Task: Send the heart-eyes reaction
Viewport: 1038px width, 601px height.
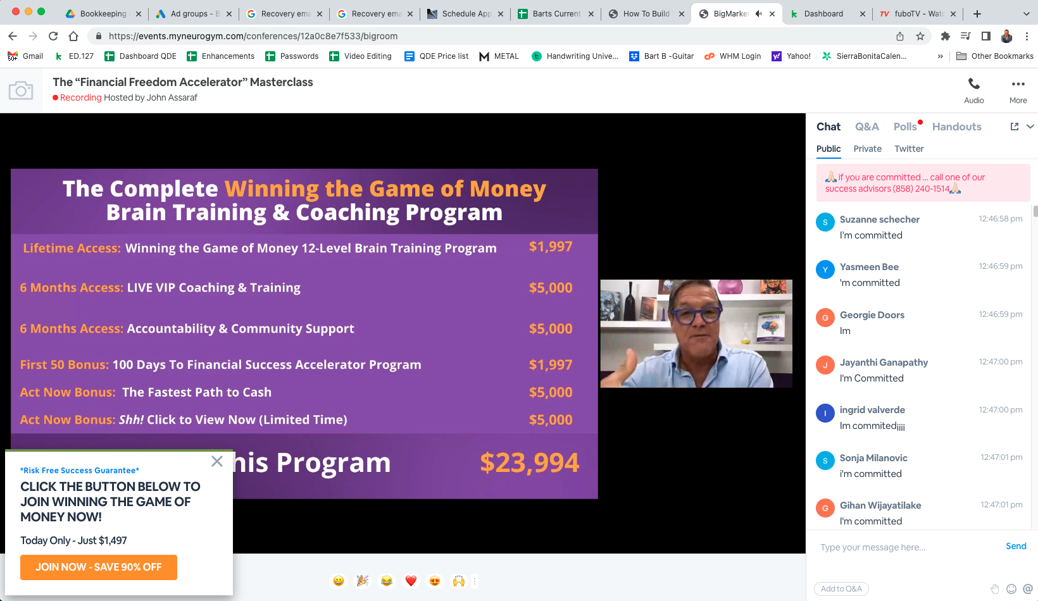Action: pyautogui.click(x=435, y=581)
